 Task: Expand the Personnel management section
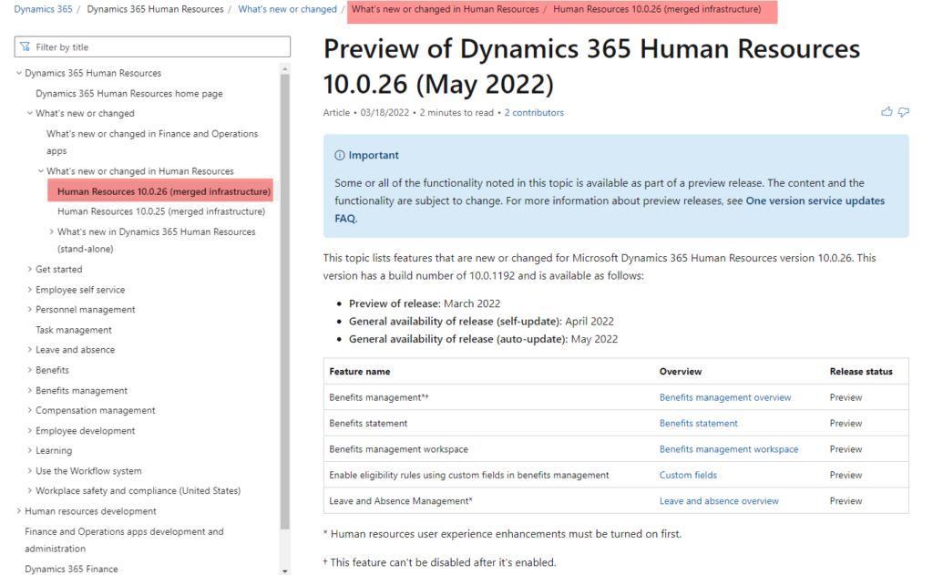pyautogui.click(x=30, y=310)
